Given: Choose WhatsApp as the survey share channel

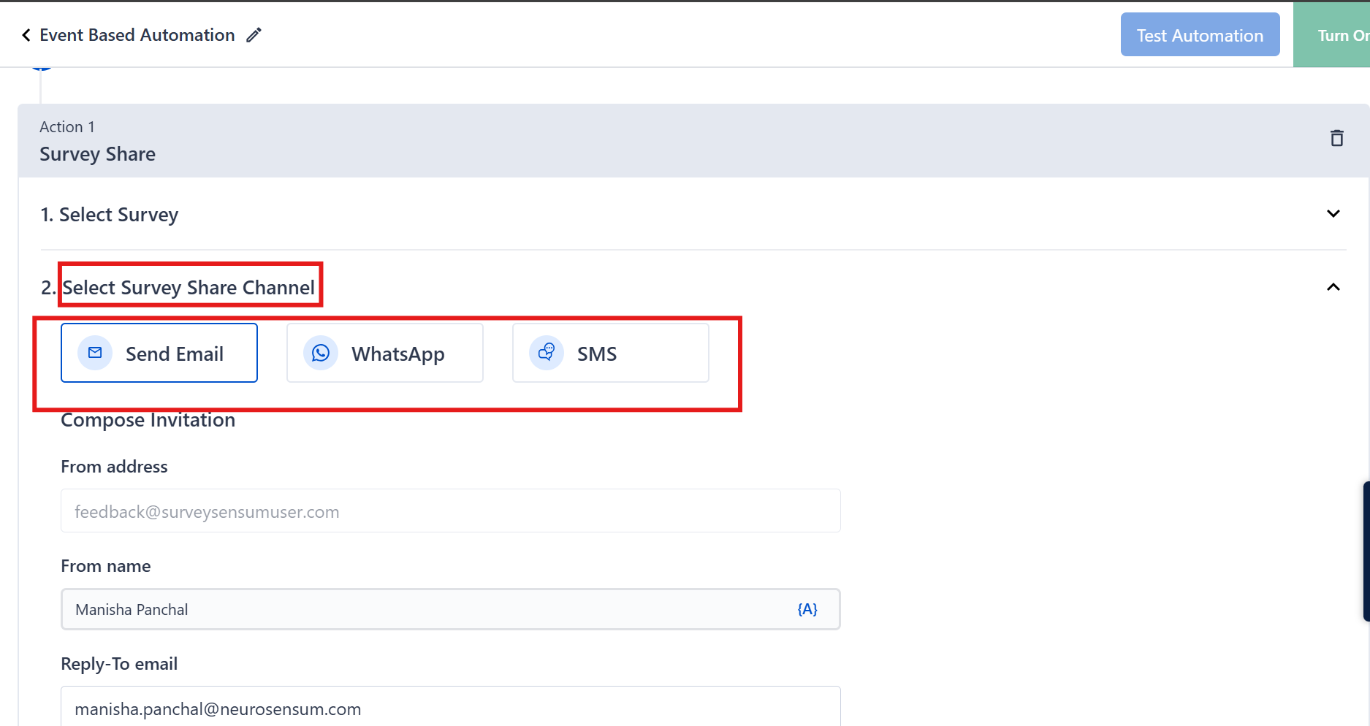Looking at the screenshot, I should pyautogui.click(x=385, y=353).
